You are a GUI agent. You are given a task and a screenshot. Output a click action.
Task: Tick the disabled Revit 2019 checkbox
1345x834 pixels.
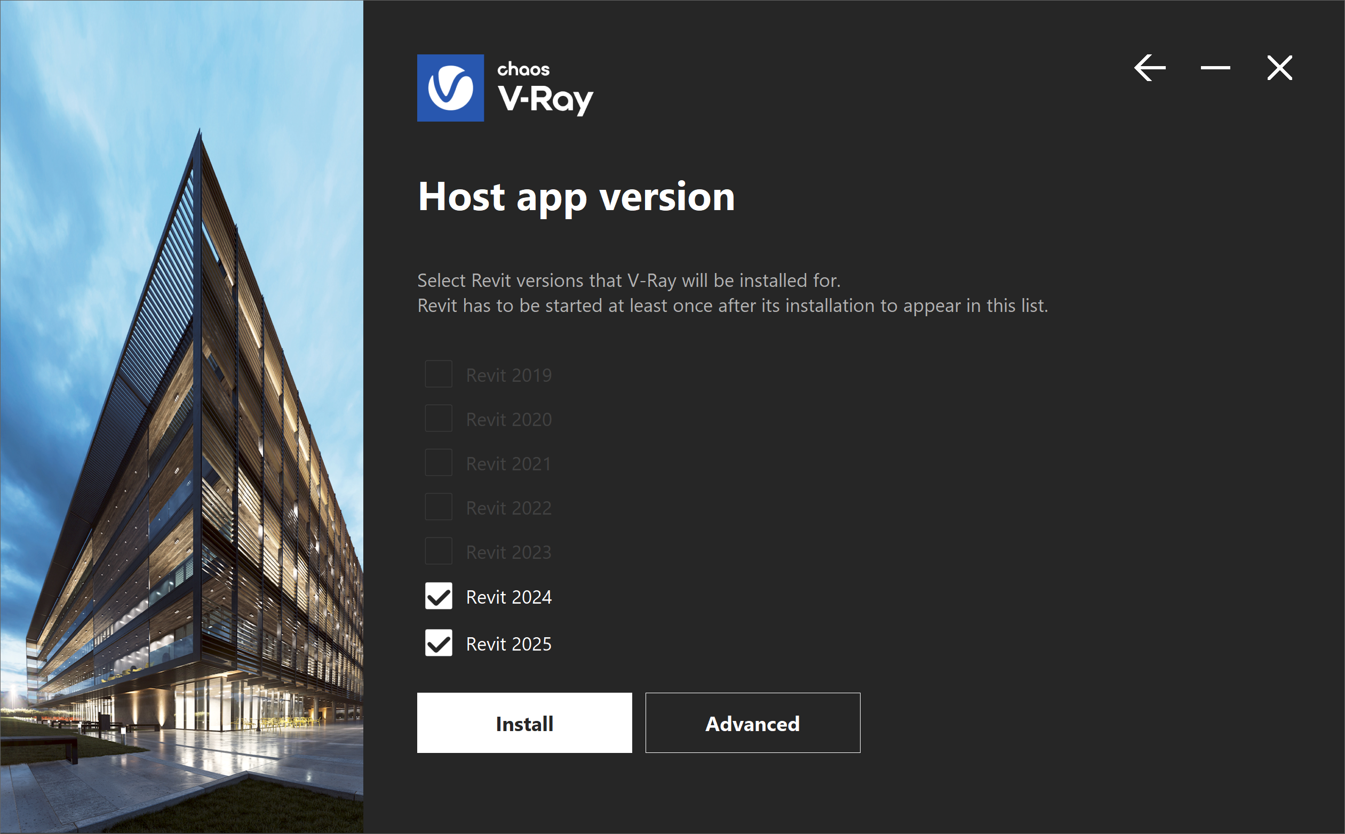click(439, 374)
